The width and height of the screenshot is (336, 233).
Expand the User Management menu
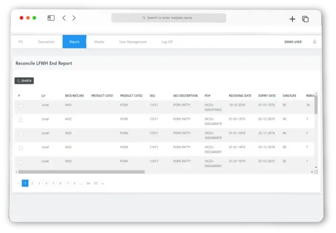coord(133,42)
